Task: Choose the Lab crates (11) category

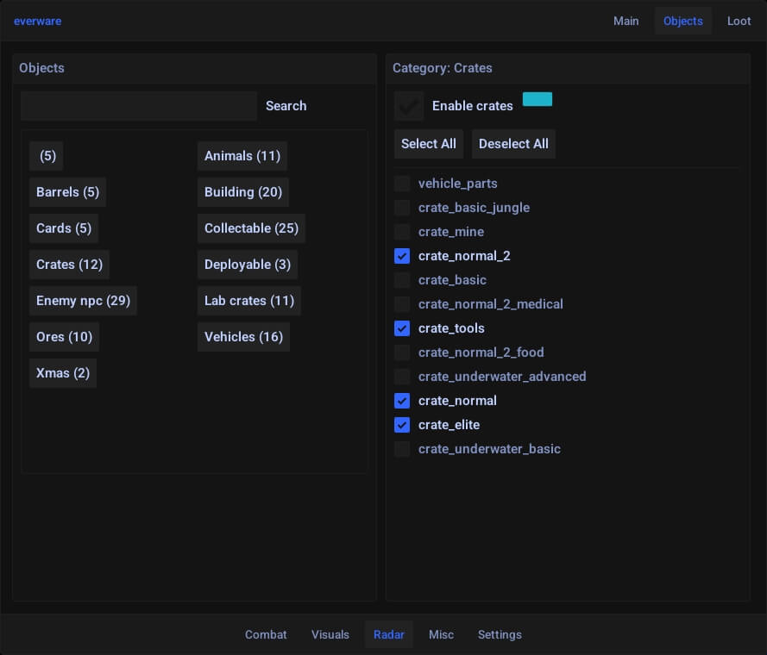Action: (x=248, y=301)
